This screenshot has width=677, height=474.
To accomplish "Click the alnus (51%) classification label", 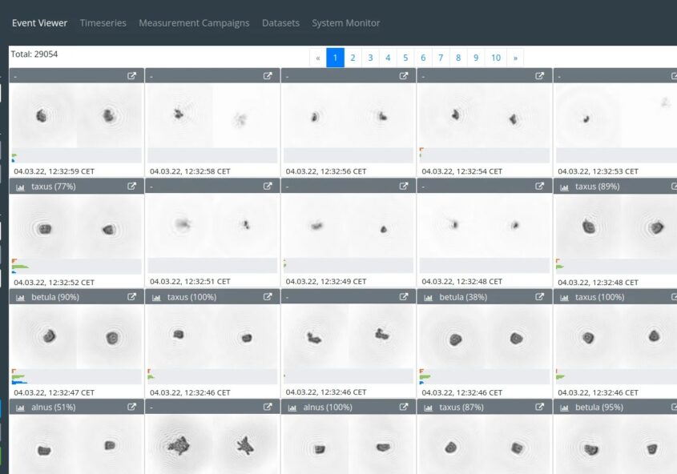I will point(54,407).
